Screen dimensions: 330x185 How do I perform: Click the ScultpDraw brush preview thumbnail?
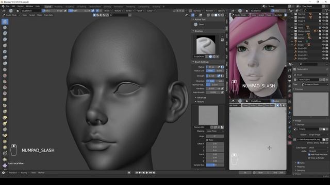(206, 45)
